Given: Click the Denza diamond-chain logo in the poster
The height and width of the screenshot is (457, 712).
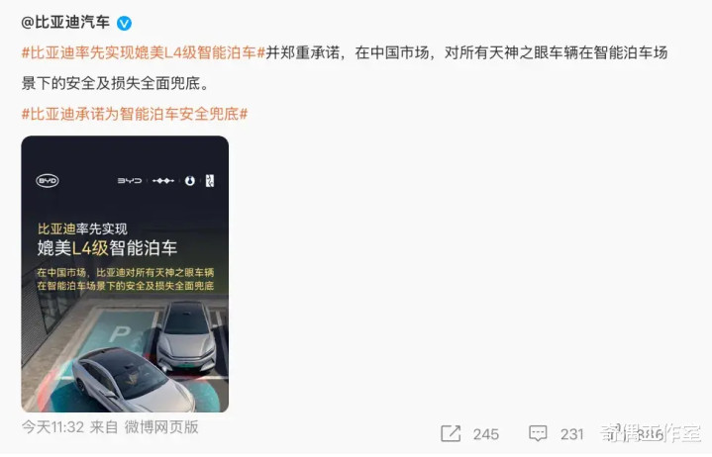Looking at the screenshot, I should 163,180.
